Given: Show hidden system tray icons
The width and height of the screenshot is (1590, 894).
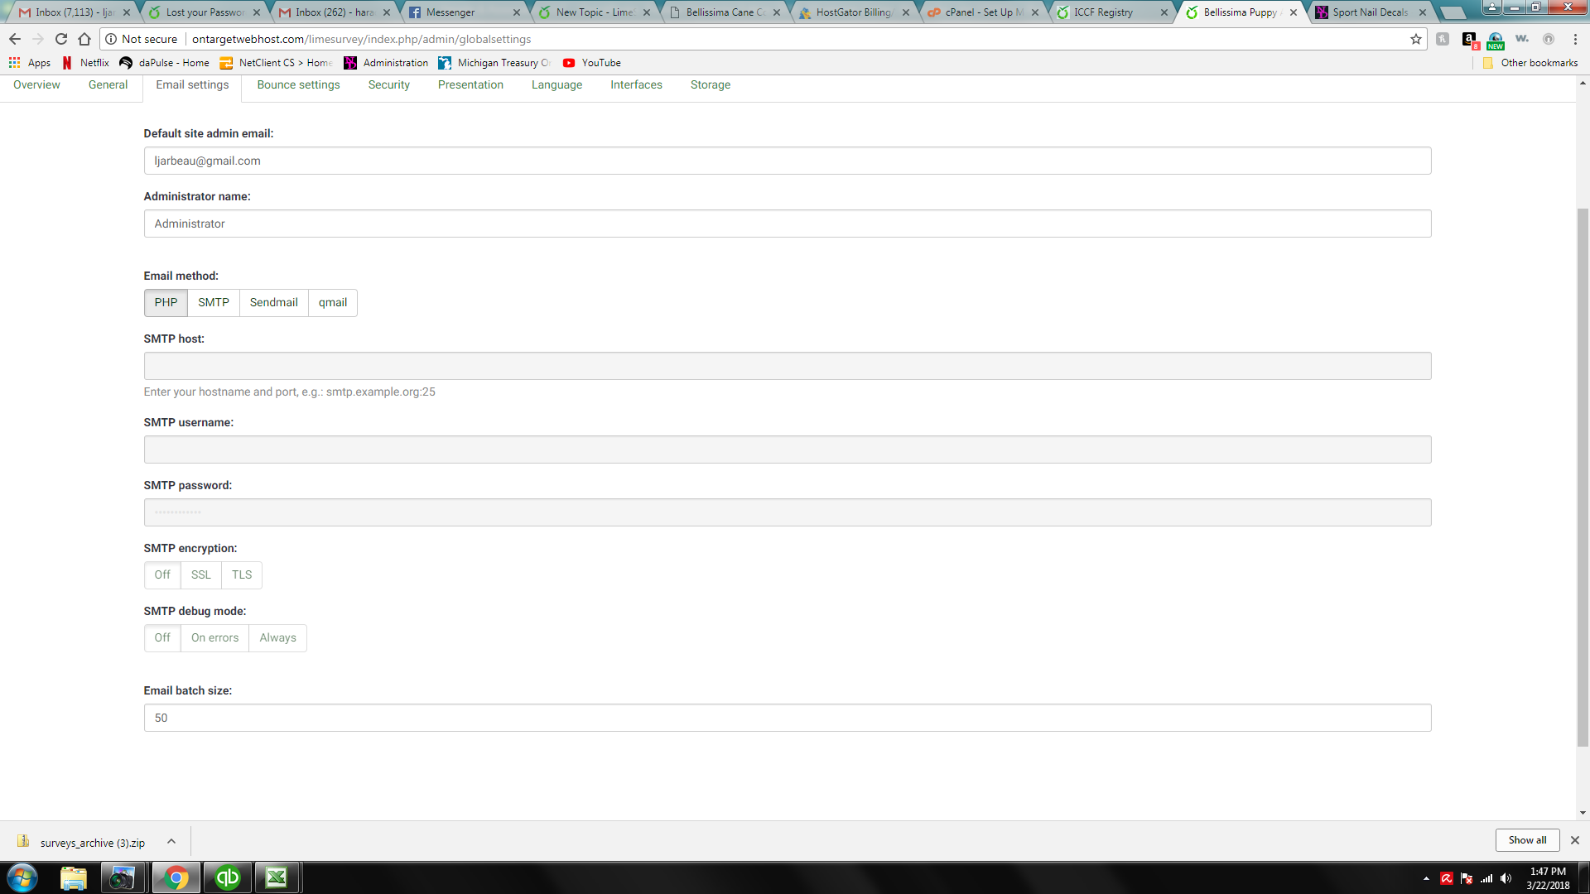Looking at the screenshot, I should [1426, 878].
